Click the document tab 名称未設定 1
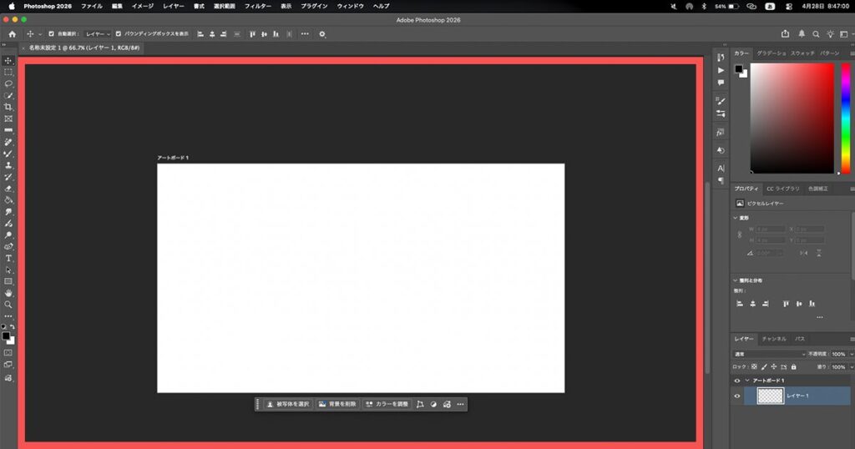 (84, 48)
